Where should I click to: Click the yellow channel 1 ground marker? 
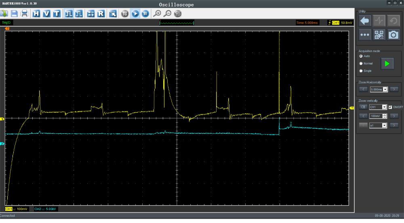pyautogui.click(x=2, y=119)
